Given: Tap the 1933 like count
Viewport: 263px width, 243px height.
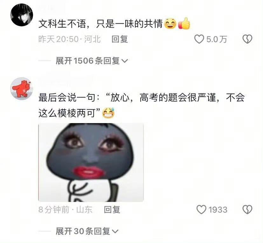Looking at the screenshot, I should pos(218,210).
